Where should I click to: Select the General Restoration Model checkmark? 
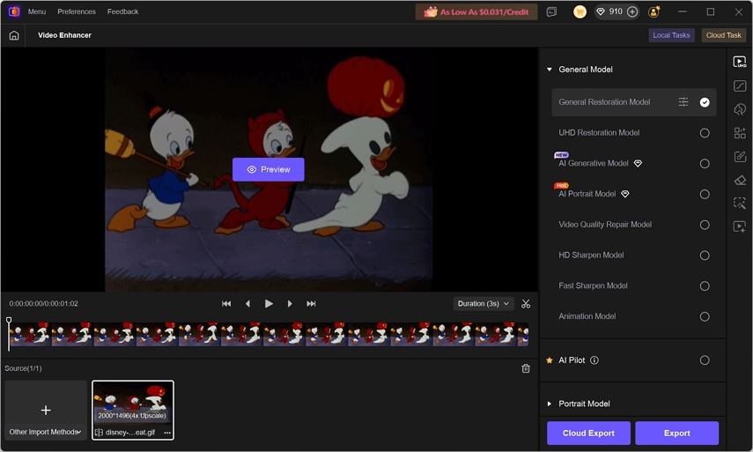705,102
